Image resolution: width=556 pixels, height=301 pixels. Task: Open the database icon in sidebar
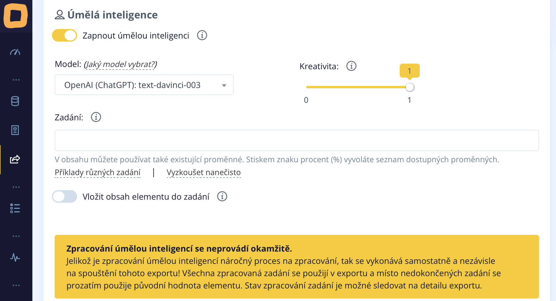click(x=15, y=101)
